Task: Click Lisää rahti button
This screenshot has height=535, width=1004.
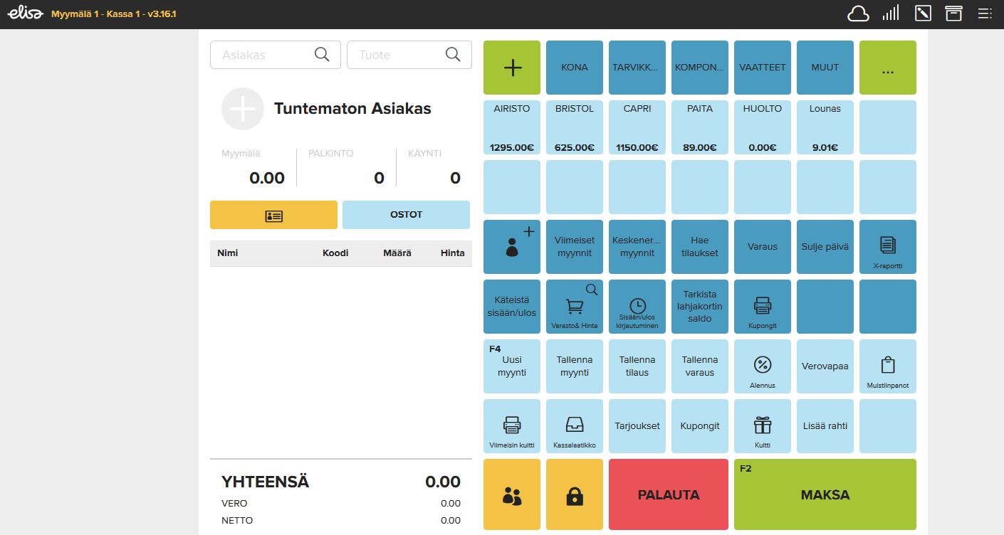Action: [825, 426]
